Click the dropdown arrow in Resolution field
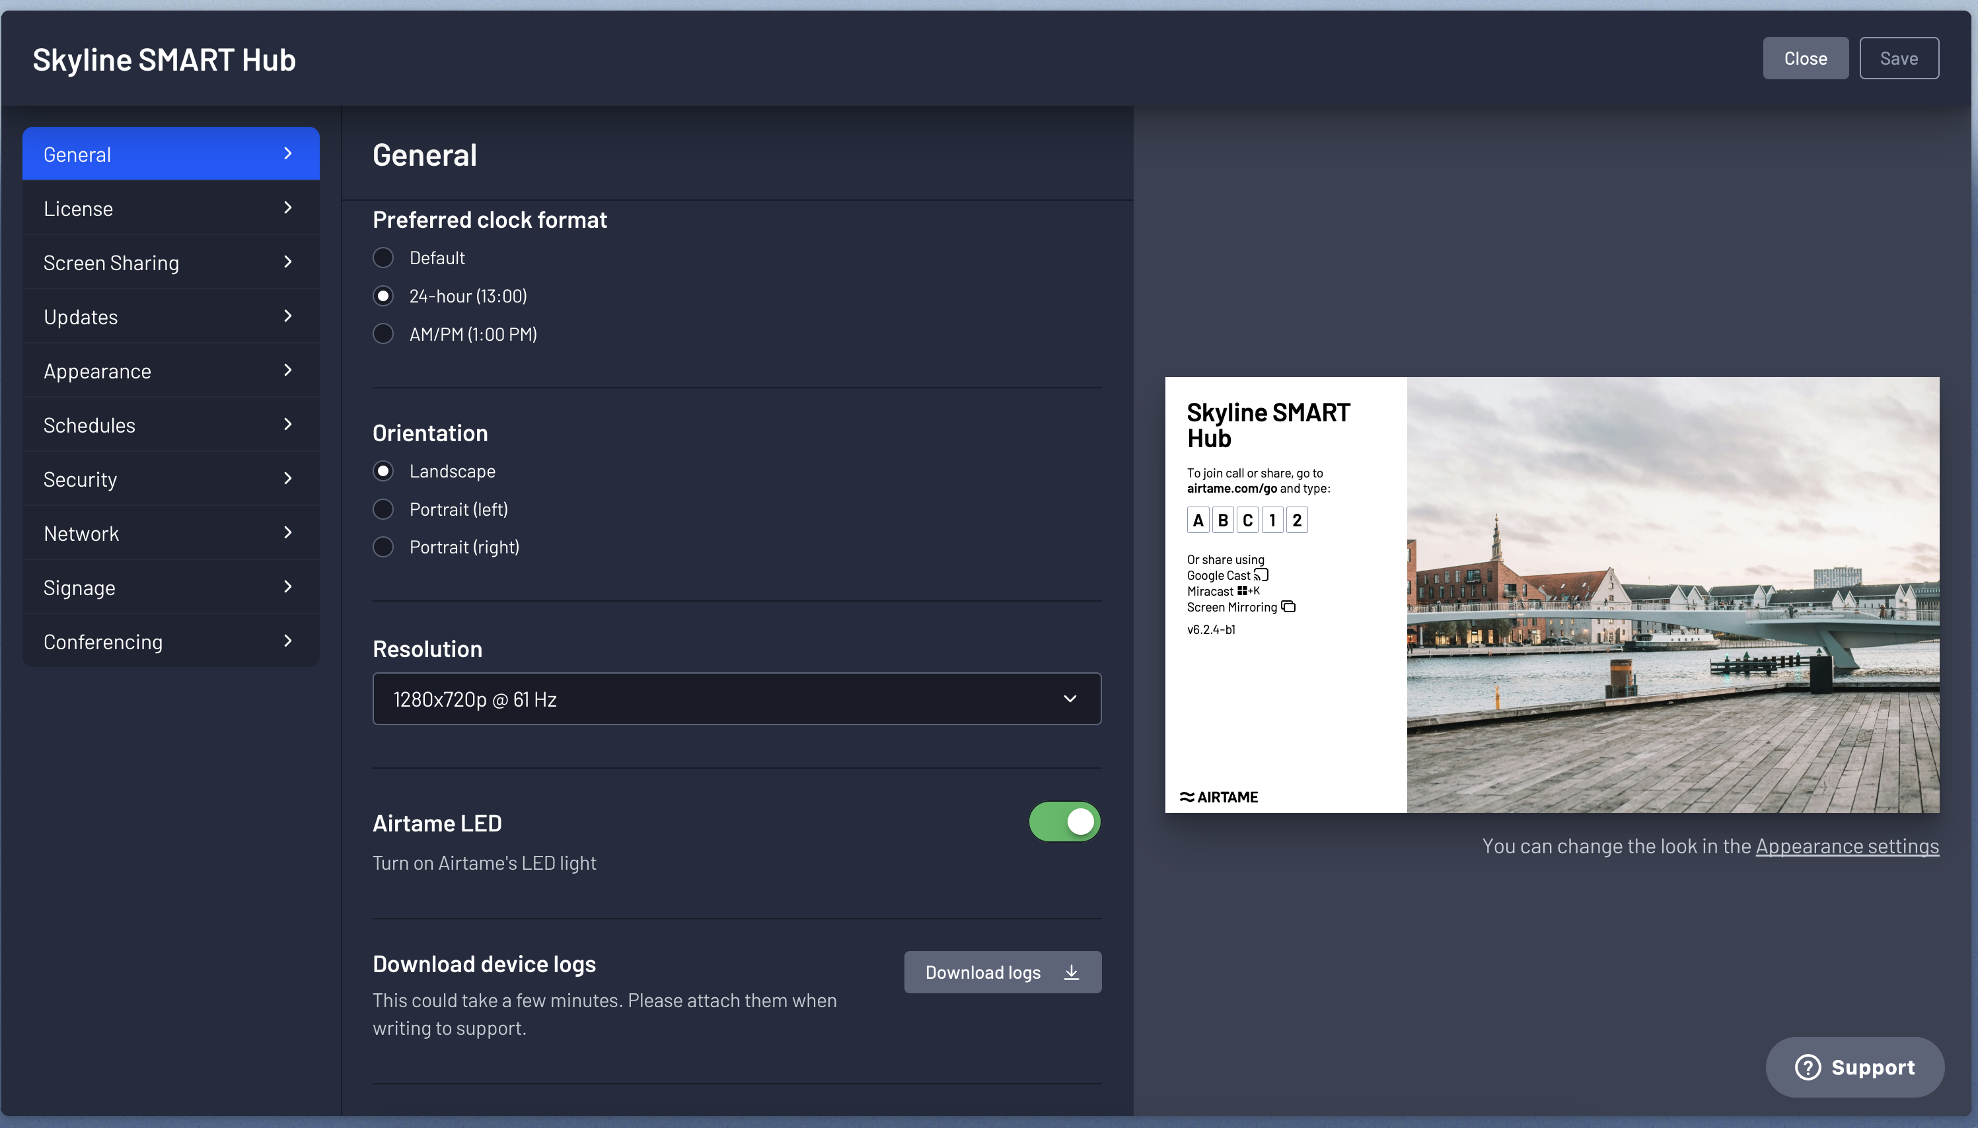This screenshot has height=1128, width=1978. (x=1070, y=699)
